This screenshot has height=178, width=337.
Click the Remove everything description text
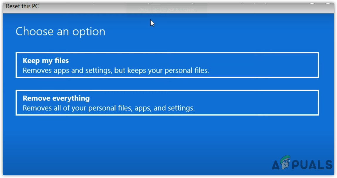point(108,108)
